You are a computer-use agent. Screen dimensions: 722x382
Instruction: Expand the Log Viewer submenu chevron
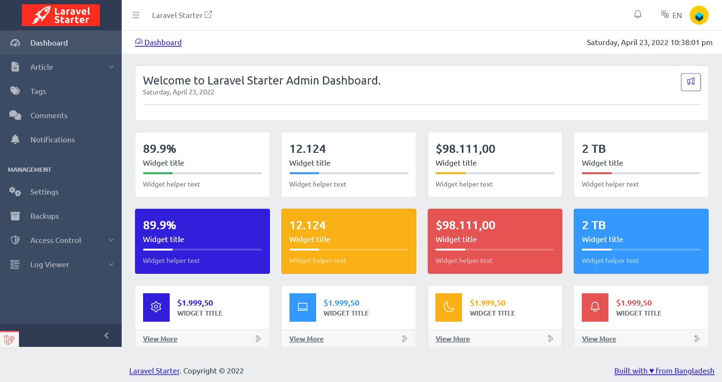111,264
